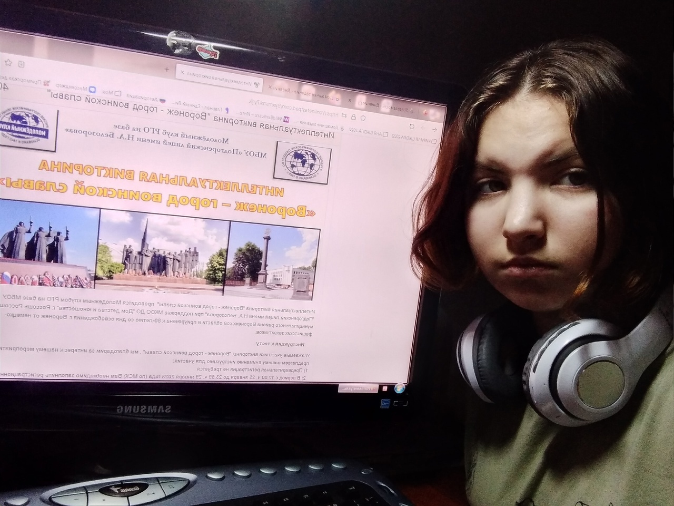Screen dimensions: 674x506
Task: Click the browser forward arrow
Action: tap(423, 128)
